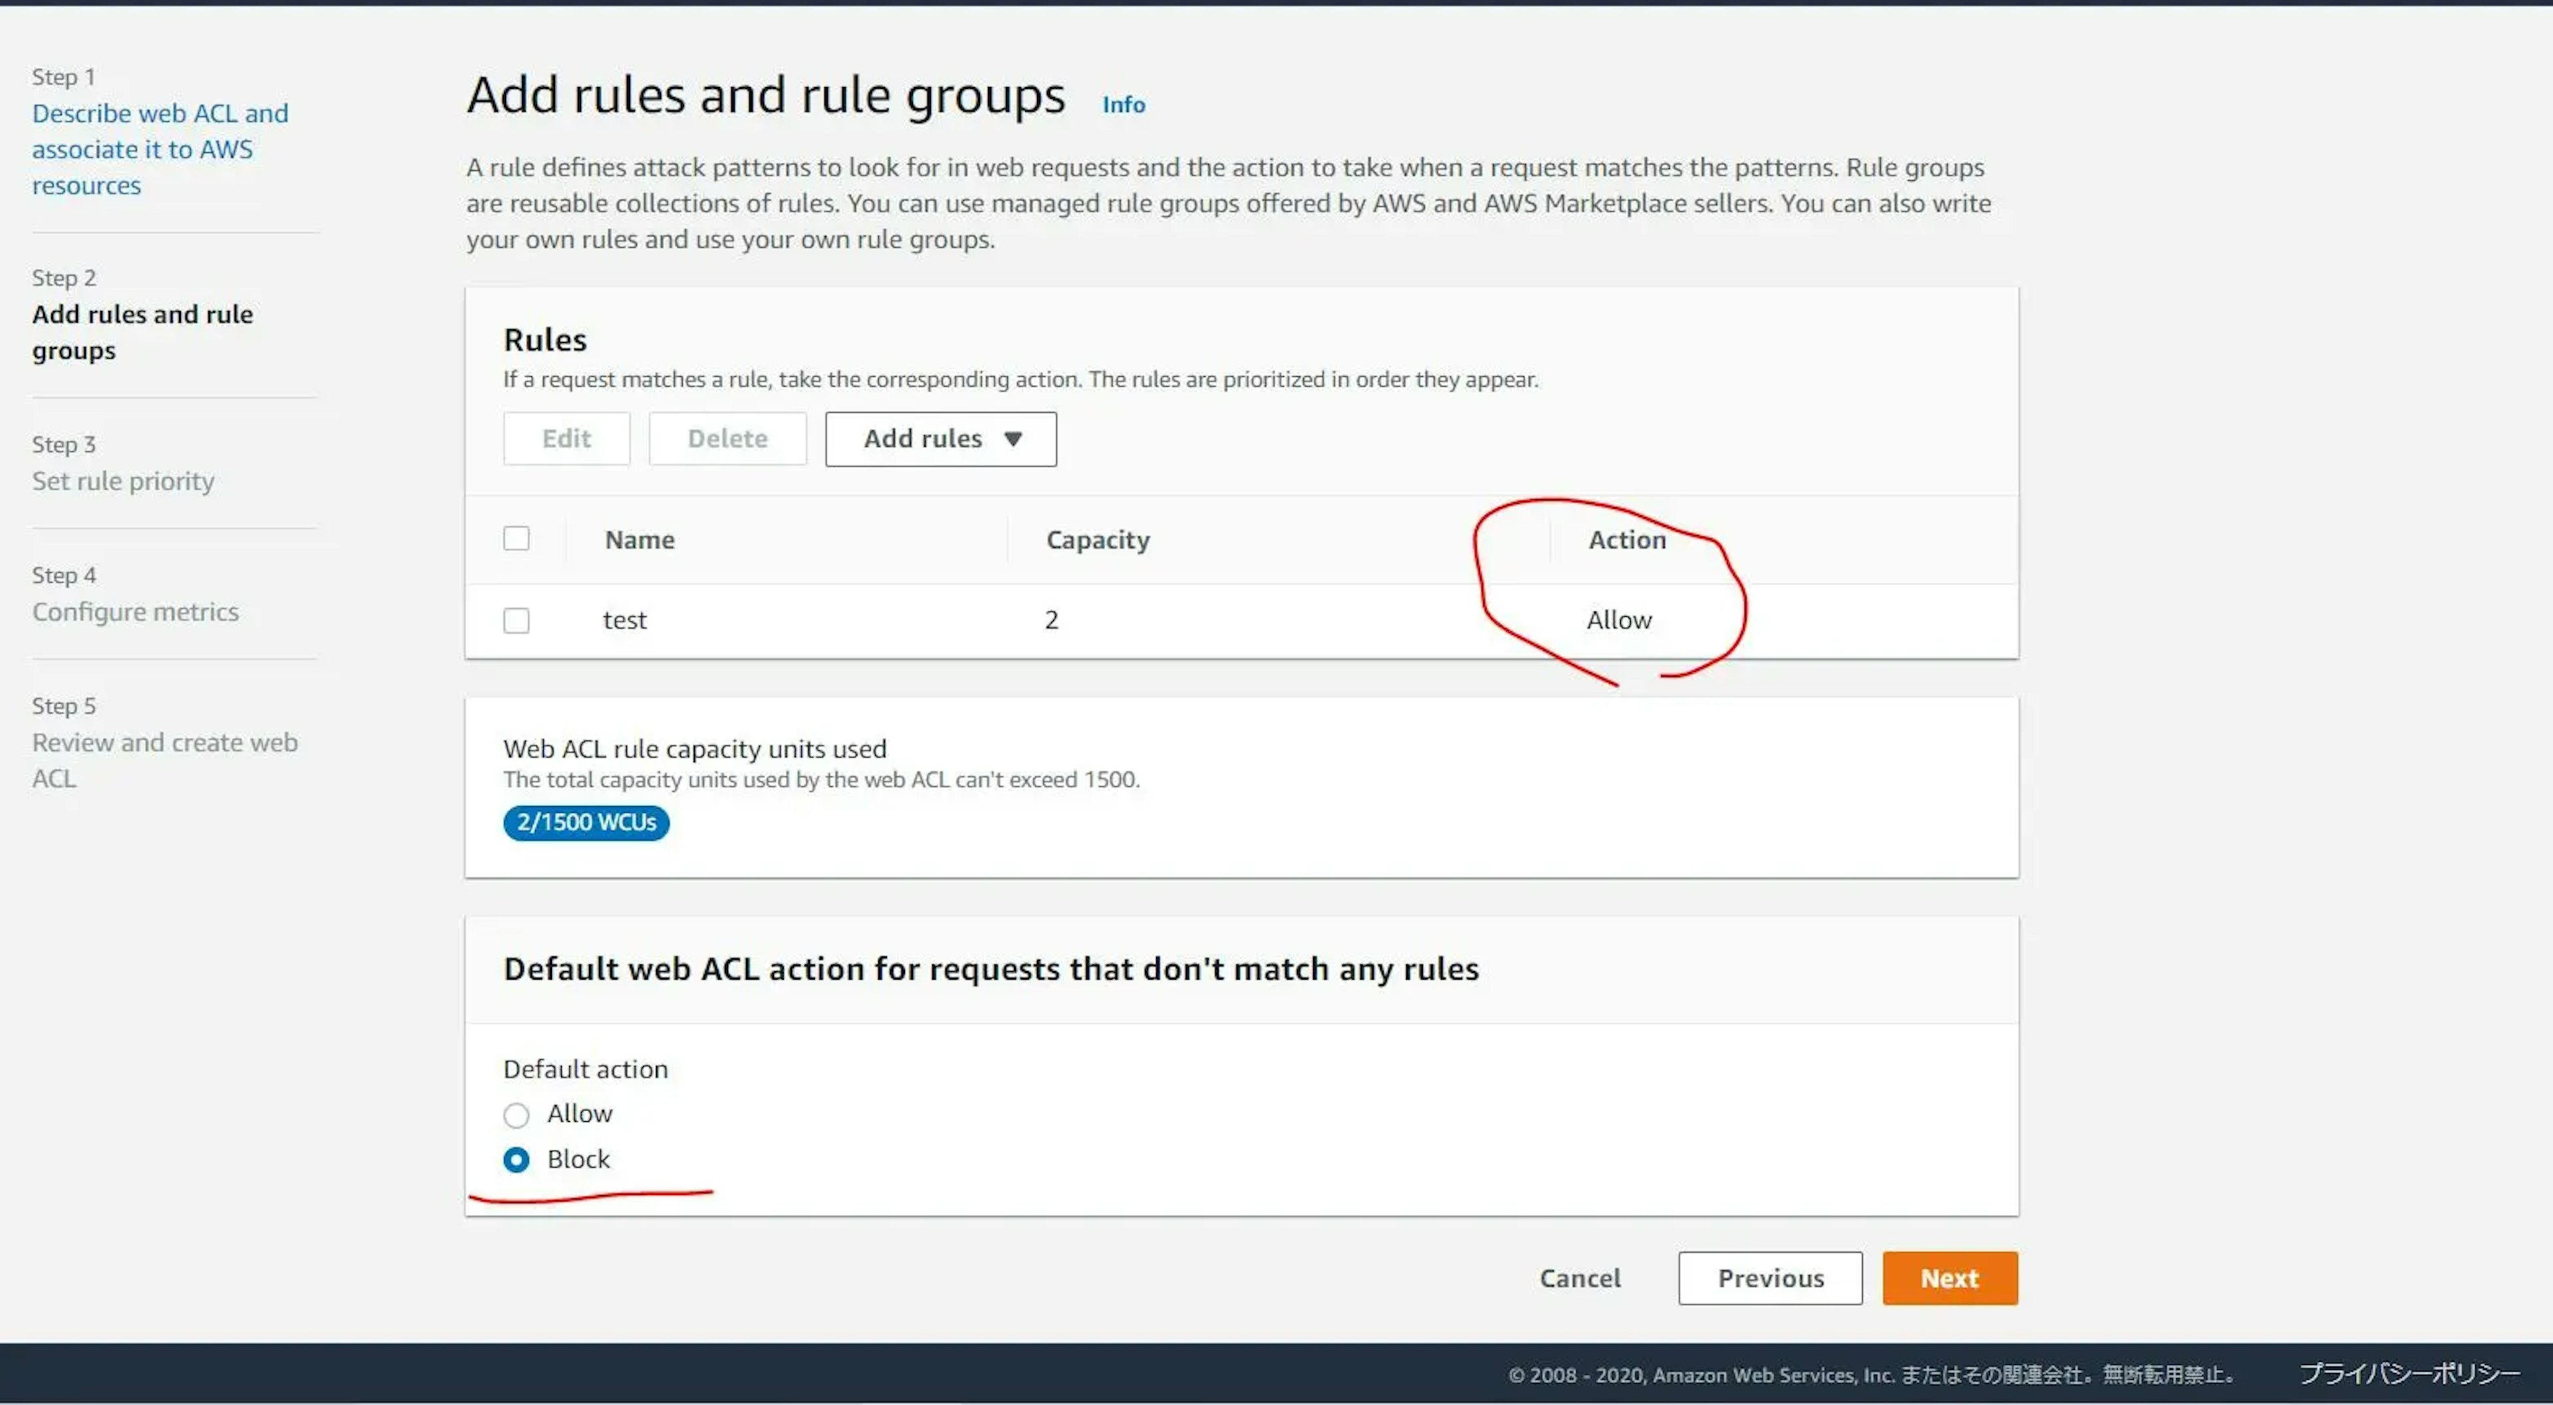Open the Add rules dropdown arrow
Image resolution: width=2553 pixels, height=1405 pixels.
coord(1012,439)
